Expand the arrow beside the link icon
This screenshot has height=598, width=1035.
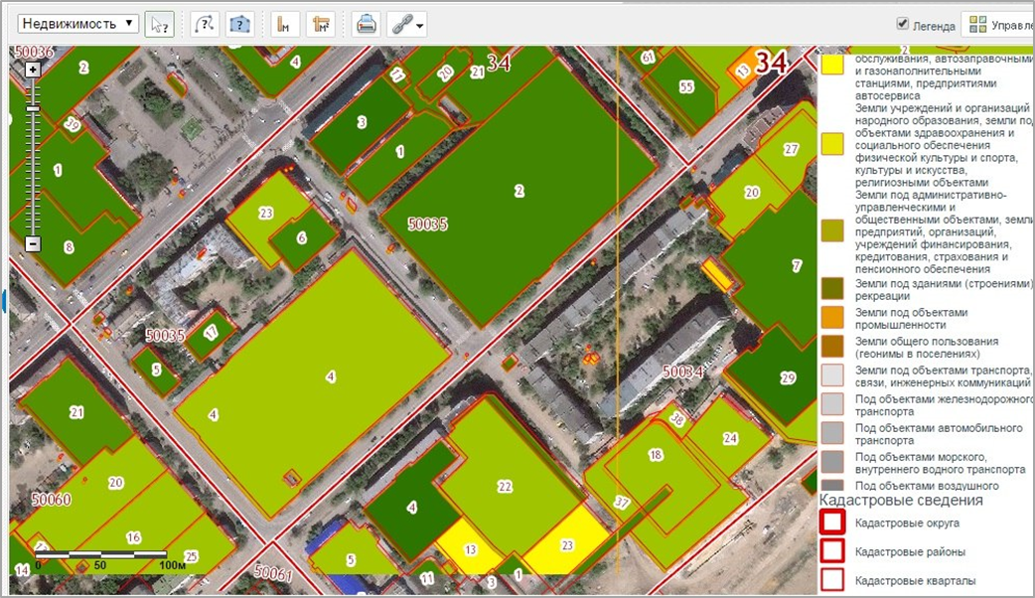click(420, 27)
